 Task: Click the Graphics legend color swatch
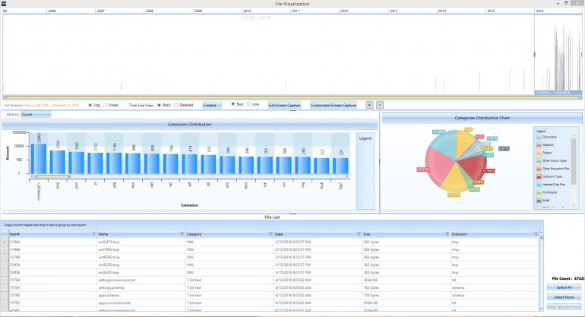point(539,145)
